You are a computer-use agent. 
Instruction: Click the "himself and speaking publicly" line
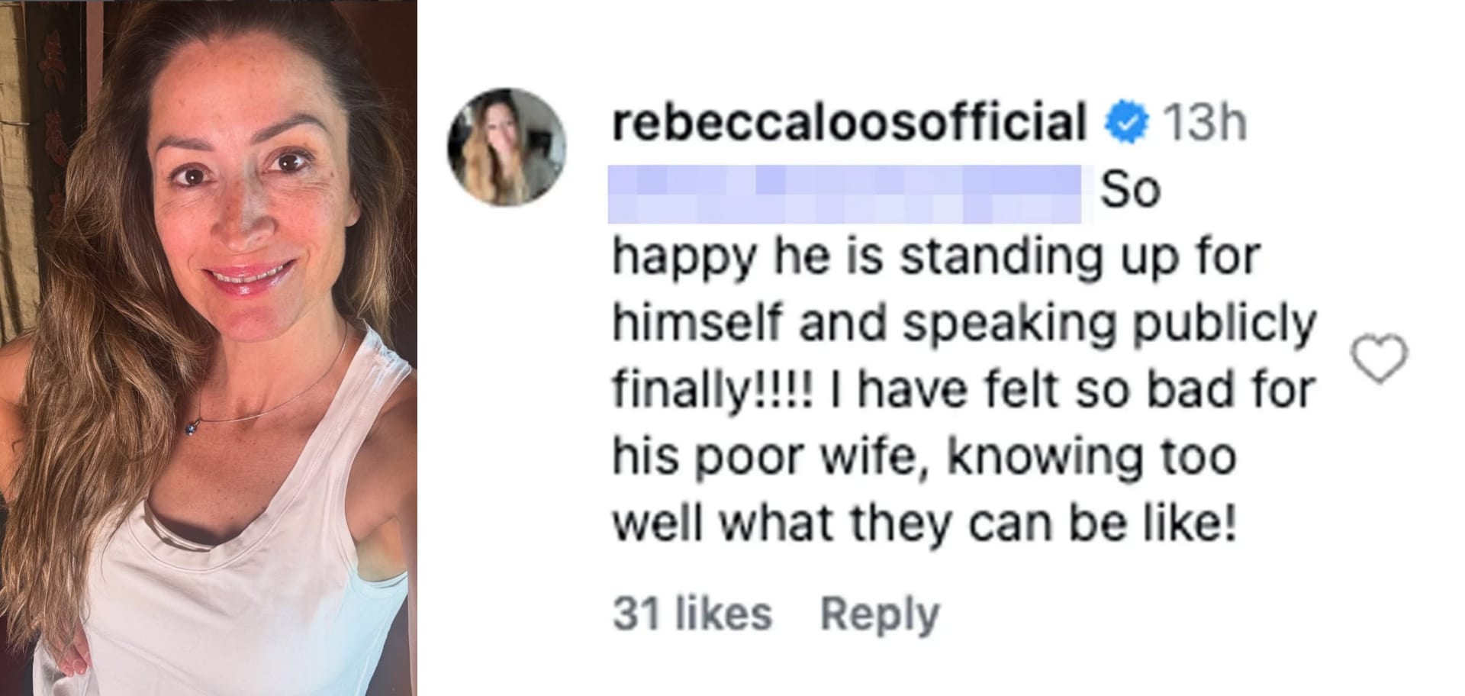964,324
